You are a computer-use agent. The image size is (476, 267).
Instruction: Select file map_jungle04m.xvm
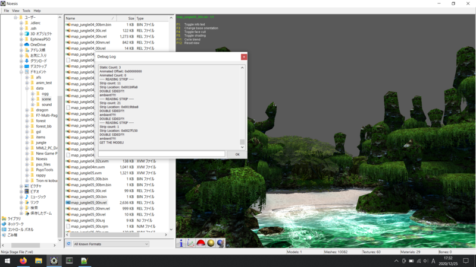pos(87,167)
